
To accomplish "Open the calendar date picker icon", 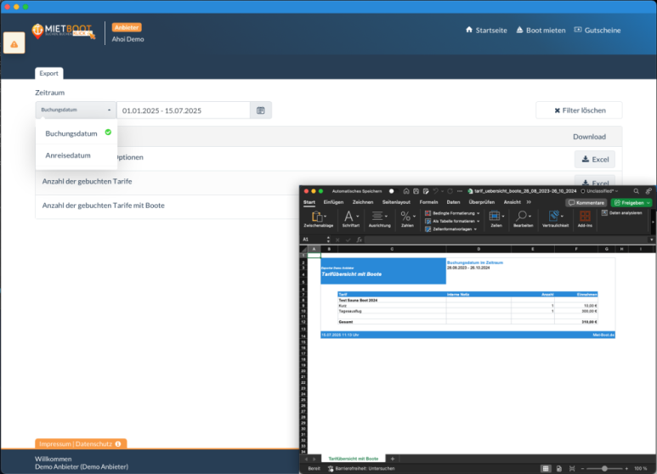I will 261,110.
